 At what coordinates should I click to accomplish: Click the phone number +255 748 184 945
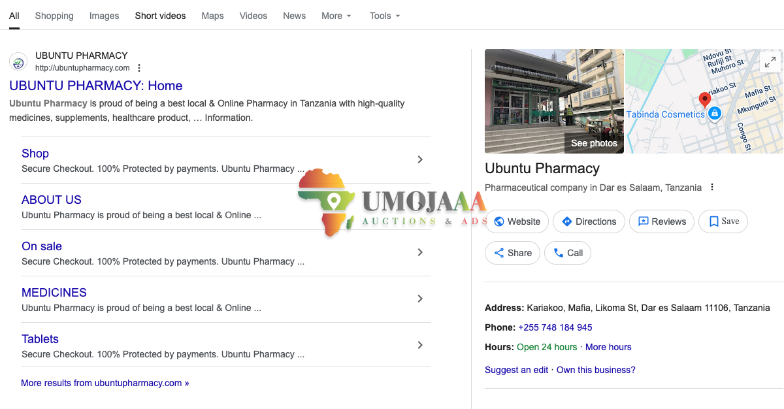(555, 327)
